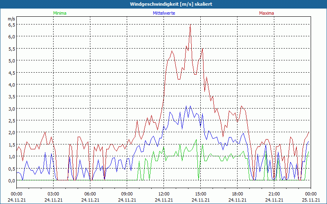Click the '3,0' y-axis value
Image resolution: width=327 pixels, height=204 pixels.
(12, 109)
